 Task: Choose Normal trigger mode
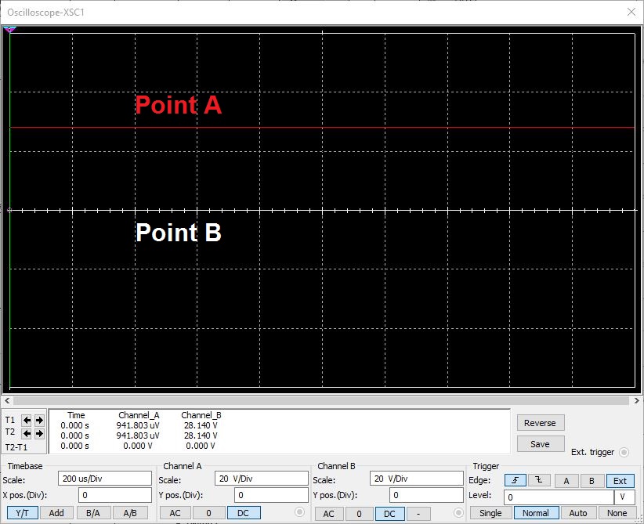pos(536,513)
